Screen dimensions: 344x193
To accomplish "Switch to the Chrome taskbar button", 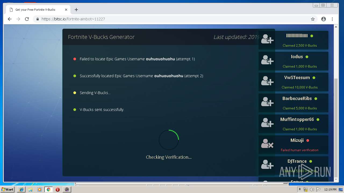I will coord(48,190).
